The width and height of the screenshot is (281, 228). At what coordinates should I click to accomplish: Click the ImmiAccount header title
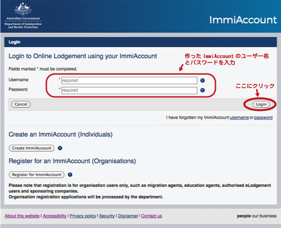pyautogui.click(x=243, y=20)
